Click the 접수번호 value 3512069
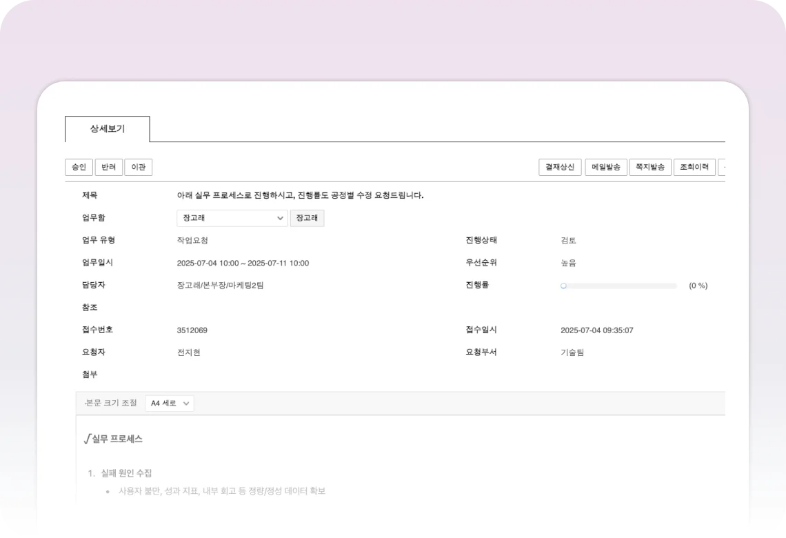786x538 pixels. tap(192, 330)
